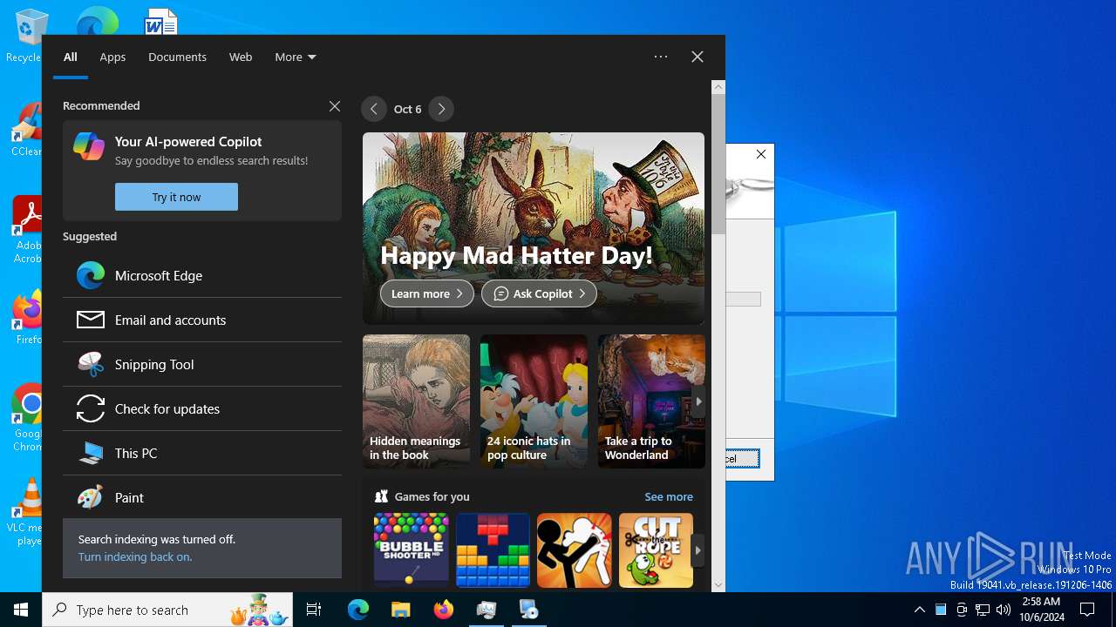
Task: Click Ask Copilot button
Action: point(539,293)
